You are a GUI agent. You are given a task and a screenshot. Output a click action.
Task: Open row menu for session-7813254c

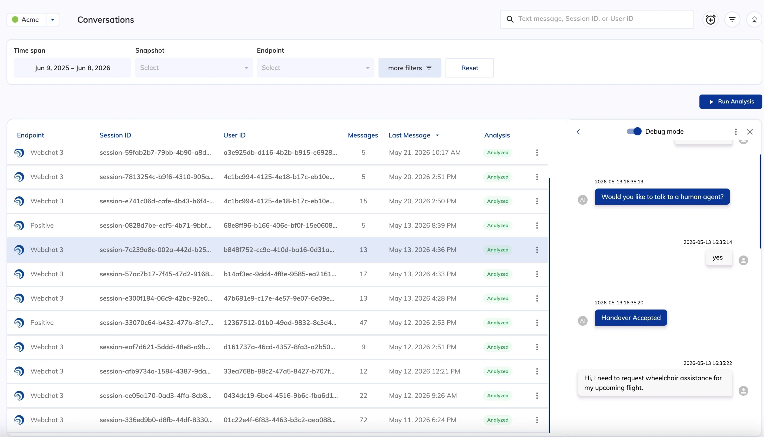point(537,177)
